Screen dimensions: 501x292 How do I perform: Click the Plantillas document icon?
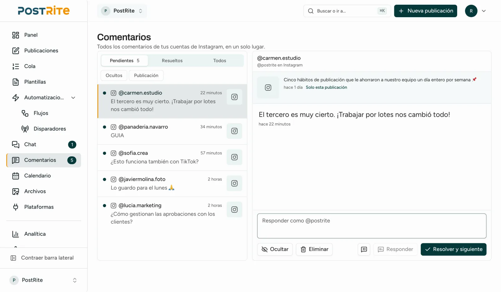tap(16, 82)
